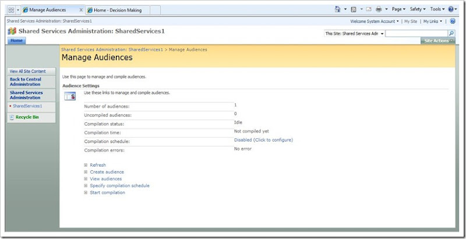The height and width of the screenshot is (239, 466).
Task: Open the Recycle Bin
Action: tap(27, 117)
